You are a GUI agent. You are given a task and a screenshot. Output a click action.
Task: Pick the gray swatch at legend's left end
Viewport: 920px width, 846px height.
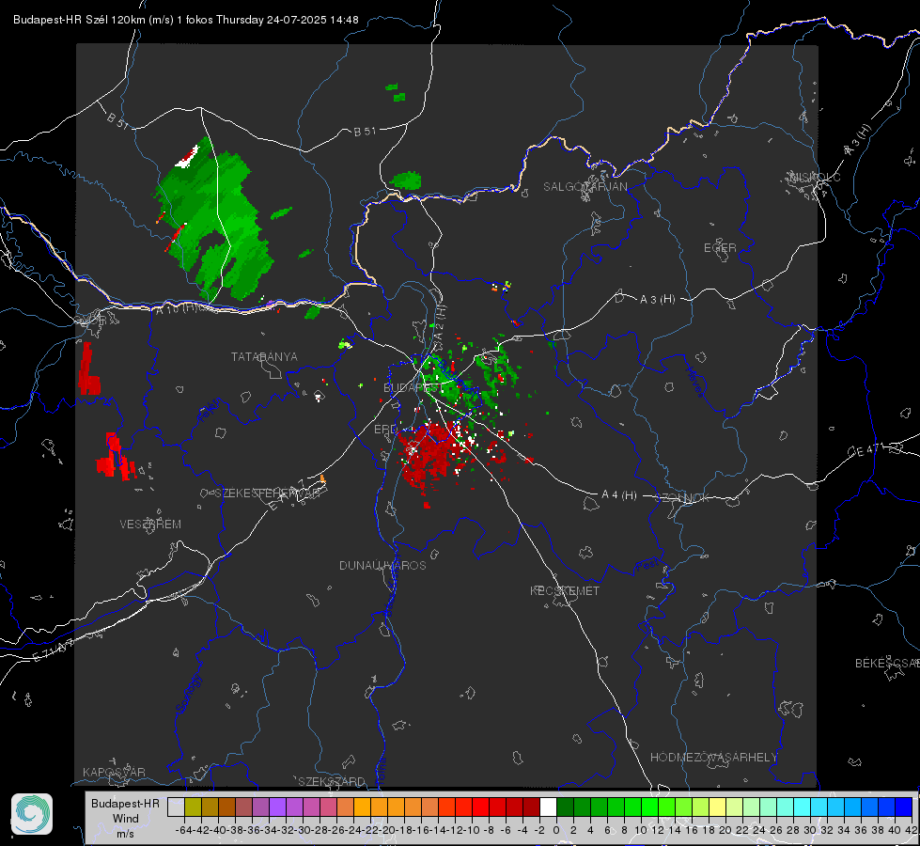click(x=176, y=807)
